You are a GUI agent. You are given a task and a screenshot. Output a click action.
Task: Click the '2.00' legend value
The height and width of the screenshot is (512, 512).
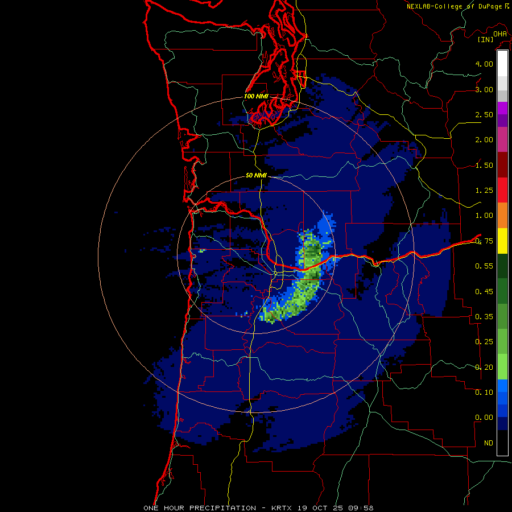(484, 140)
